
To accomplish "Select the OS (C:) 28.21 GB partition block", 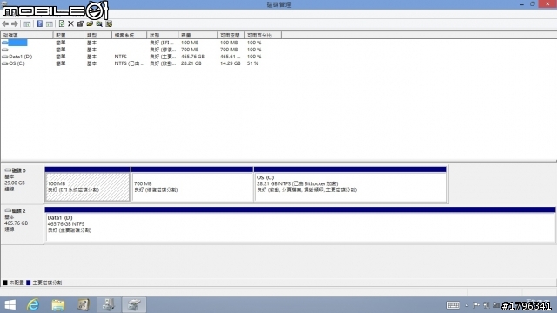I will pos(351,184).
